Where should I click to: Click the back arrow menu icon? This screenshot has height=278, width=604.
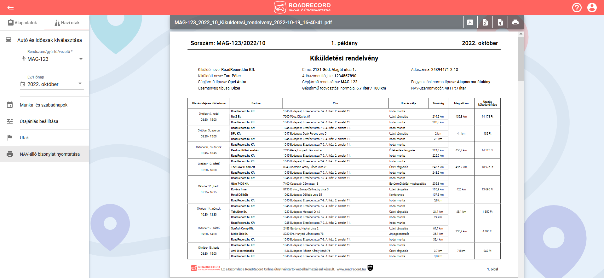click(10, 8)
